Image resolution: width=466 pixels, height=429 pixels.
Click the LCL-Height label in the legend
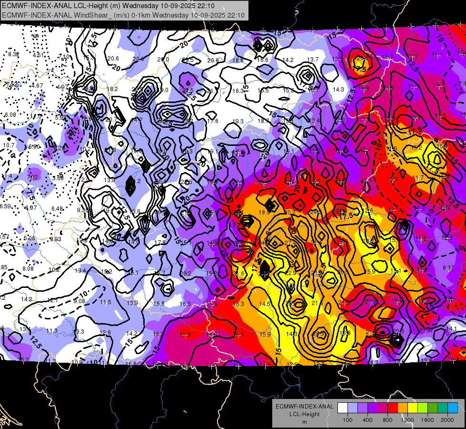304,414
